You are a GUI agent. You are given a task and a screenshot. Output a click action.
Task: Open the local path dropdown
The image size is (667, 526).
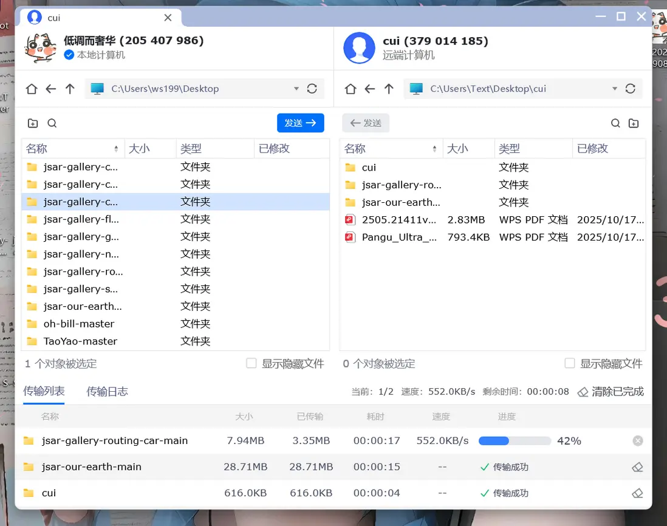tap(296, 89)
